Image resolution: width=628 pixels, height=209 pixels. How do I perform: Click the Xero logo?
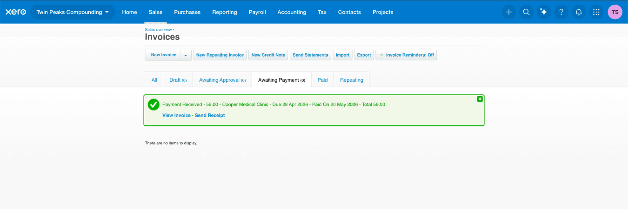coord(15,12)
